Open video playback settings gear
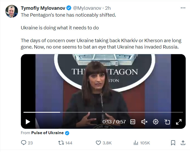190x152 pixels. [x=156, y=122]
